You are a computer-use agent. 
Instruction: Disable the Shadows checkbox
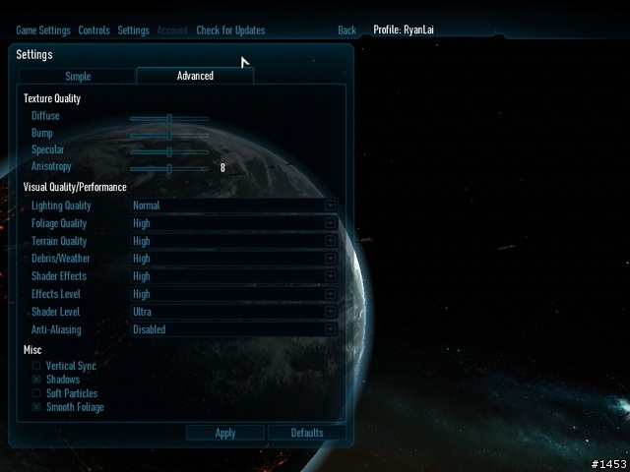36,380
